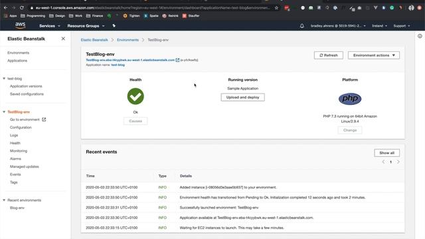Screen dimensions: 425x239
Task: Click the external link icon beside environment URL
Action: click(x=177, y=60)
